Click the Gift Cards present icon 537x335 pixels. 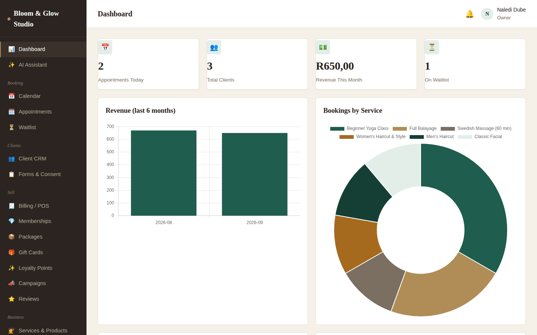(12, 252)
